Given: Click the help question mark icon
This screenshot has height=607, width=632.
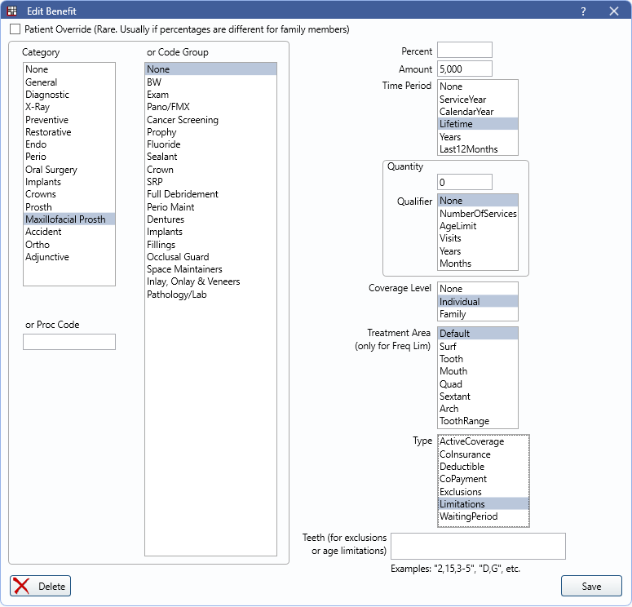Looking at the screenshot, I should 583,11.
